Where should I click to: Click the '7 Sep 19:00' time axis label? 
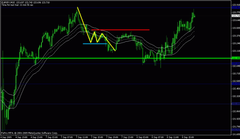(112, 137)
